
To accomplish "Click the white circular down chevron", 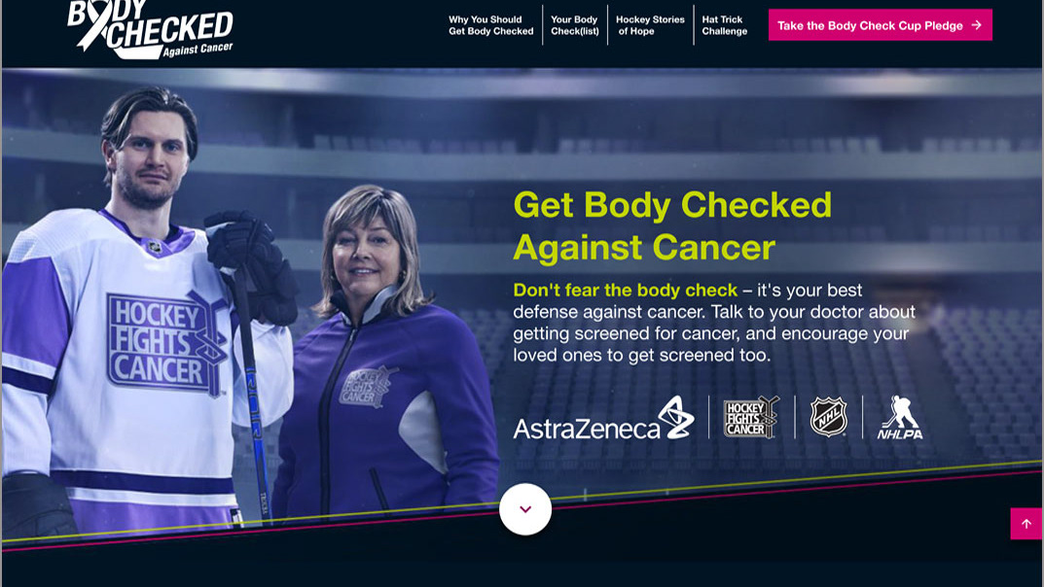I will click(x=525, y=509).
